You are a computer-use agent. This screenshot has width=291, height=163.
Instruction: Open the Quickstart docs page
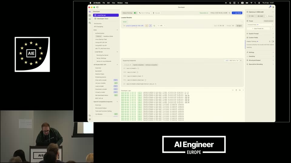coord(99,71)
